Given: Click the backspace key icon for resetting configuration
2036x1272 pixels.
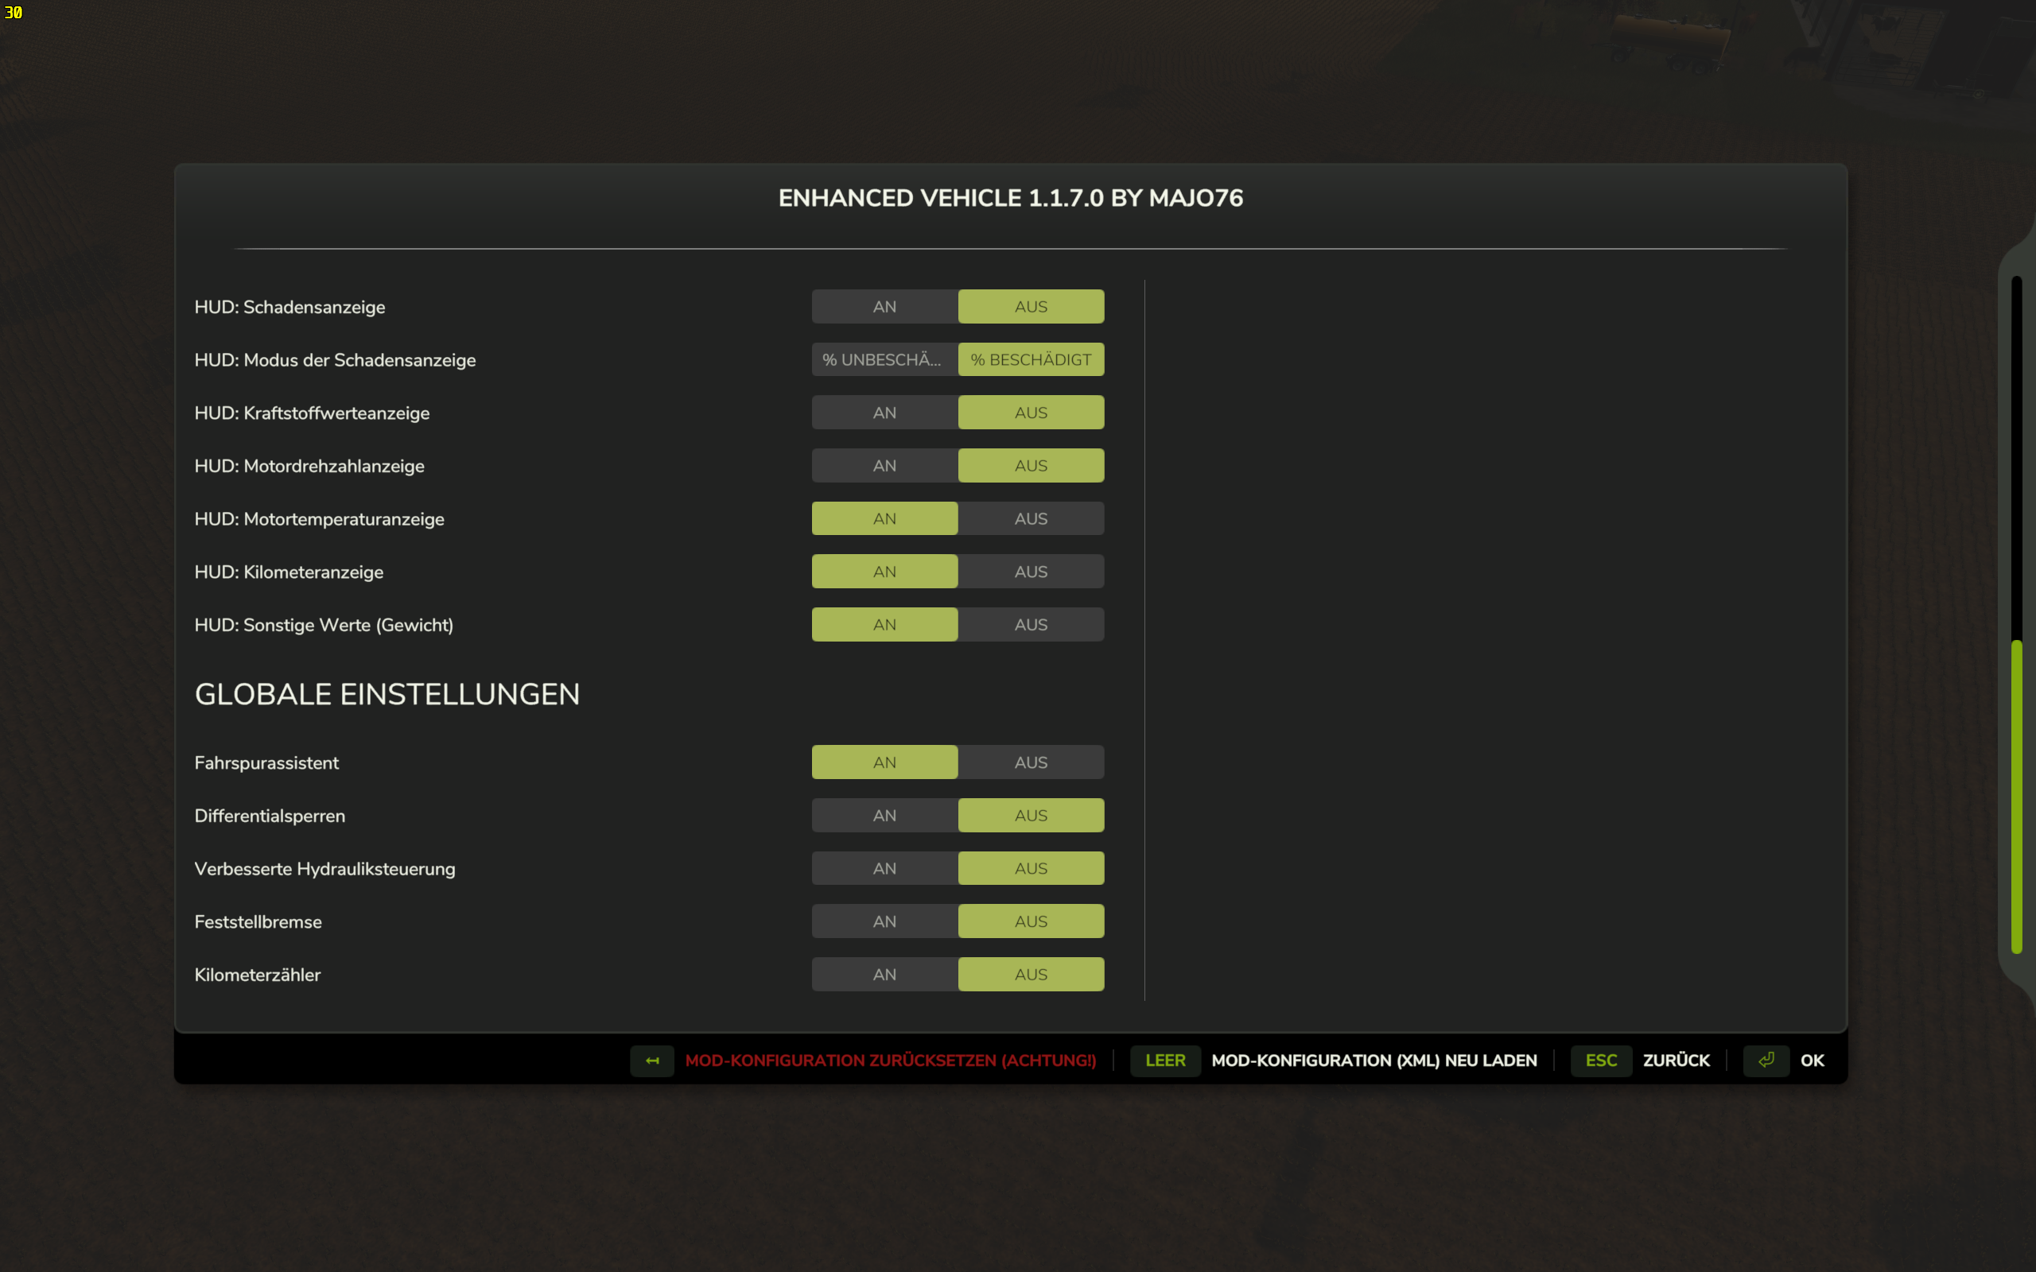Looking at the screenshot, I should click(652, 1060).
